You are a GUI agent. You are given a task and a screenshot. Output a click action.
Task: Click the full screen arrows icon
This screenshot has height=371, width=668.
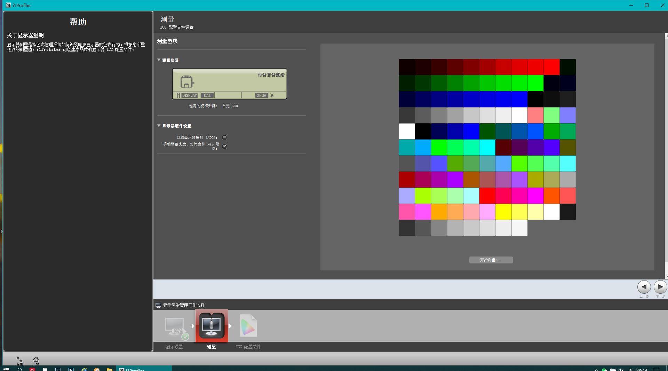click(19, 359)
